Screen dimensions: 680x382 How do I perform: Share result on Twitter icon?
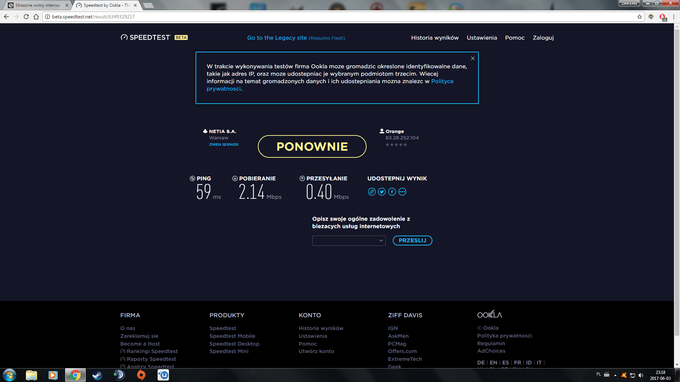pyautogui.click(x=382, y=192)
